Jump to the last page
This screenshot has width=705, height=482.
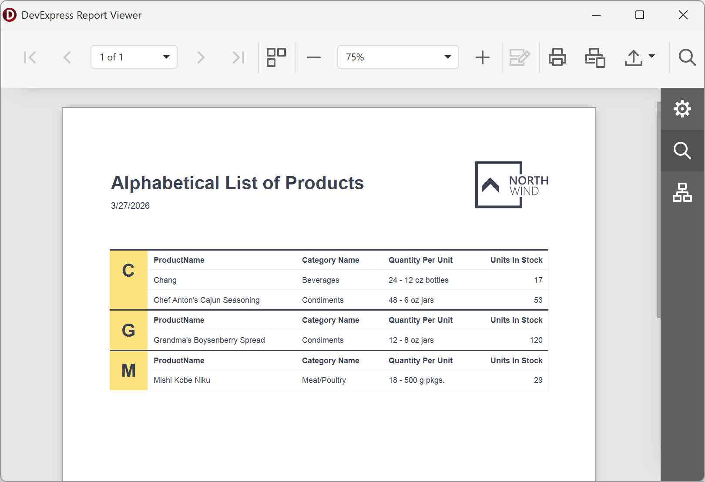click(x=238, y=57)
